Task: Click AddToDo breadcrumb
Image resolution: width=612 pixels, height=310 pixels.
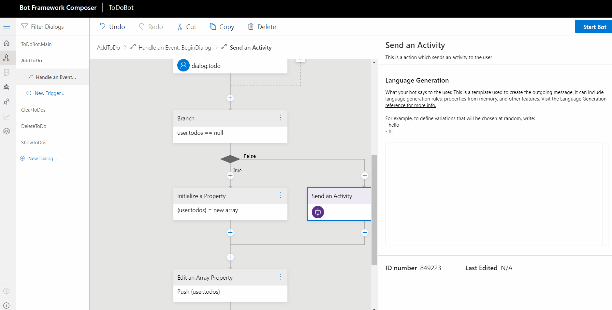Action: 109,48
